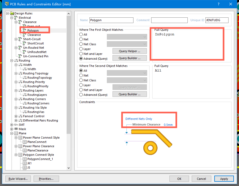
Task: Click the Mask category icon
Action: click(16, 129)
